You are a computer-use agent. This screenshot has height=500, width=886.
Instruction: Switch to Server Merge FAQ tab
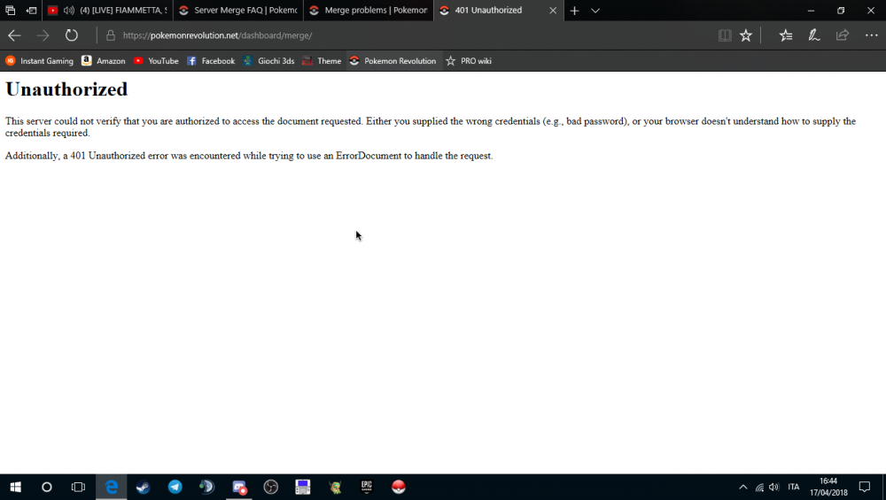point(237,11)
